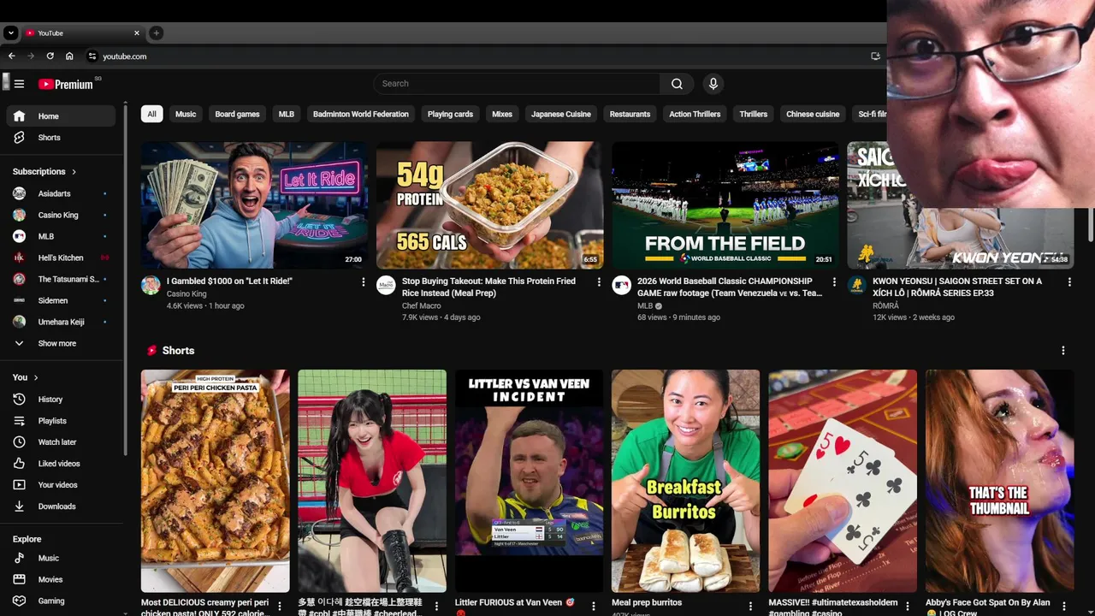This screenshot has width=1095, height=616.
Task: Open MLB channel avatar beside baseball video
Action: click(x=621, y=285)
